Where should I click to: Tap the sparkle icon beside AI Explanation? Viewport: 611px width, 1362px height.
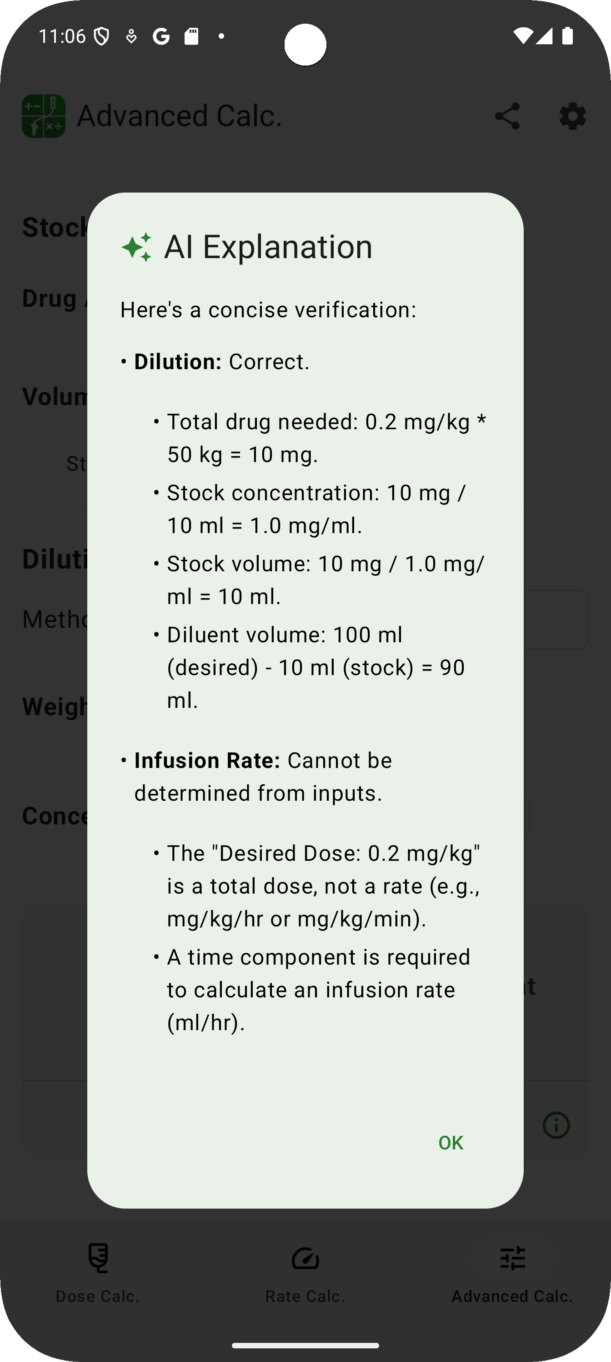click(x=137, y=247)
